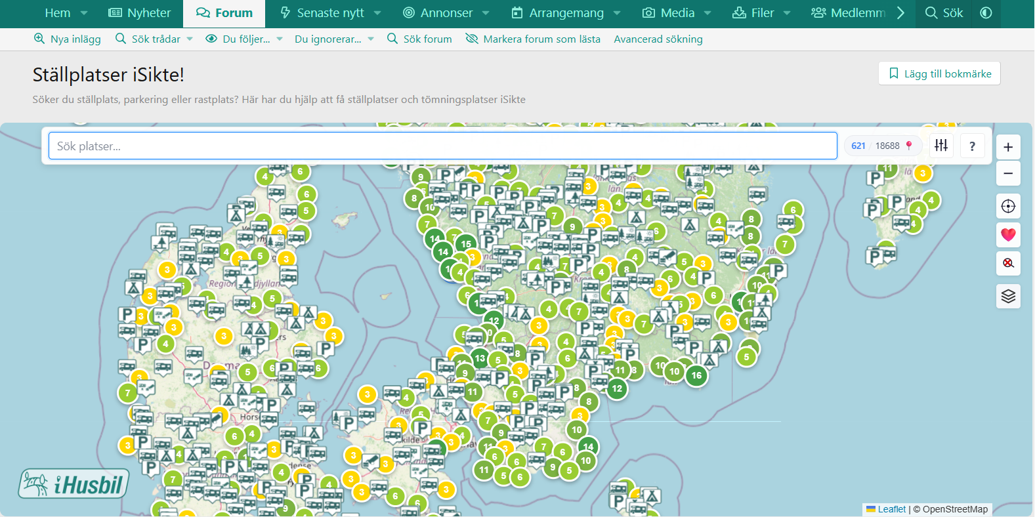Locate my position with crosshair button
1035x517 pixels.
pos(1008,206)
